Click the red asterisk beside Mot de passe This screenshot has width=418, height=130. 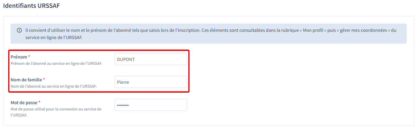coord(39,102)
